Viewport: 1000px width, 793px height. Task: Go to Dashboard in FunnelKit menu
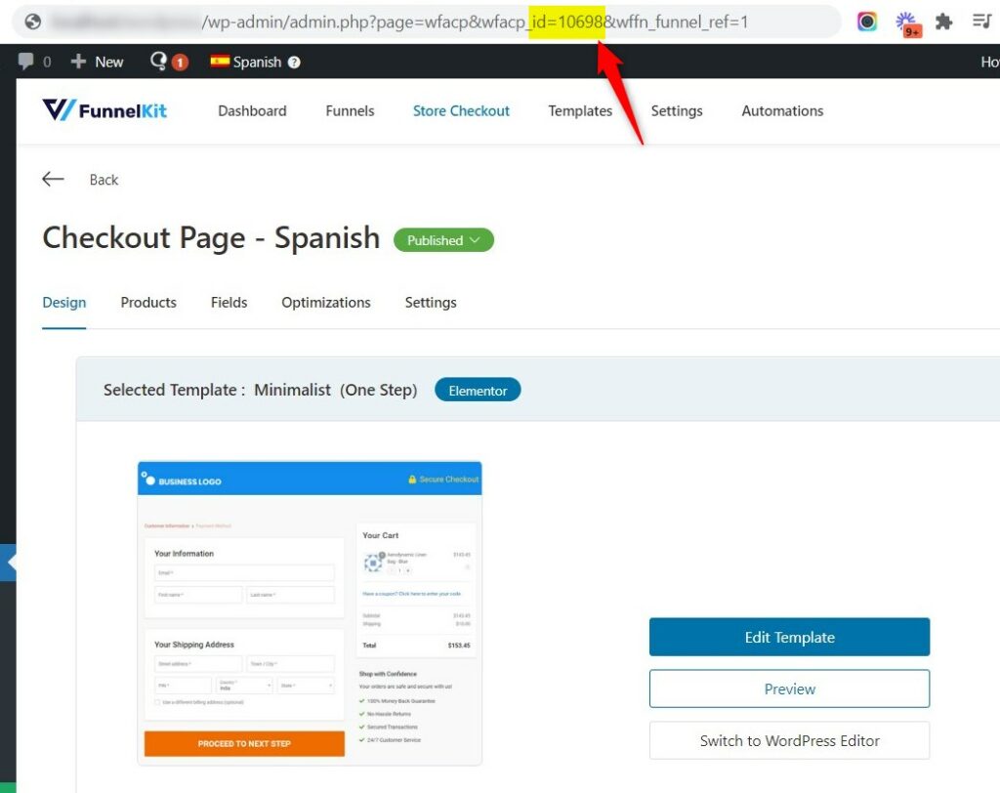(252, 111)
